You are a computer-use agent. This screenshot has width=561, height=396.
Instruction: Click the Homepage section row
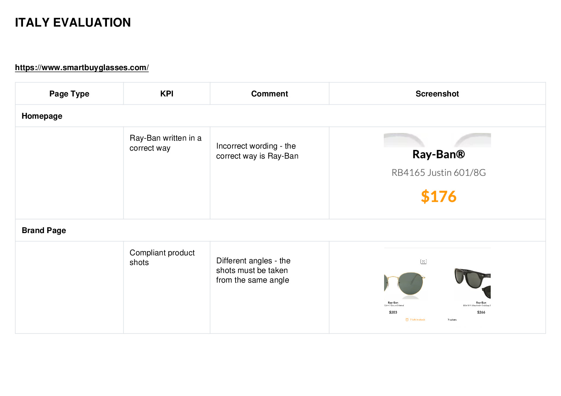[x=280, y=116]
